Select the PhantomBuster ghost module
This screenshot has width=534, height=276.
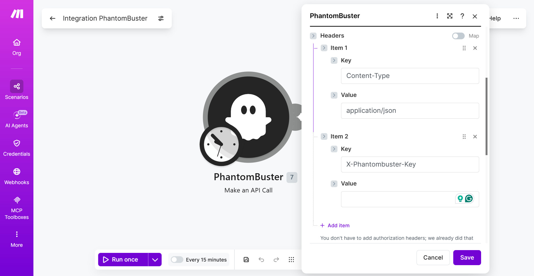point(248,117)
